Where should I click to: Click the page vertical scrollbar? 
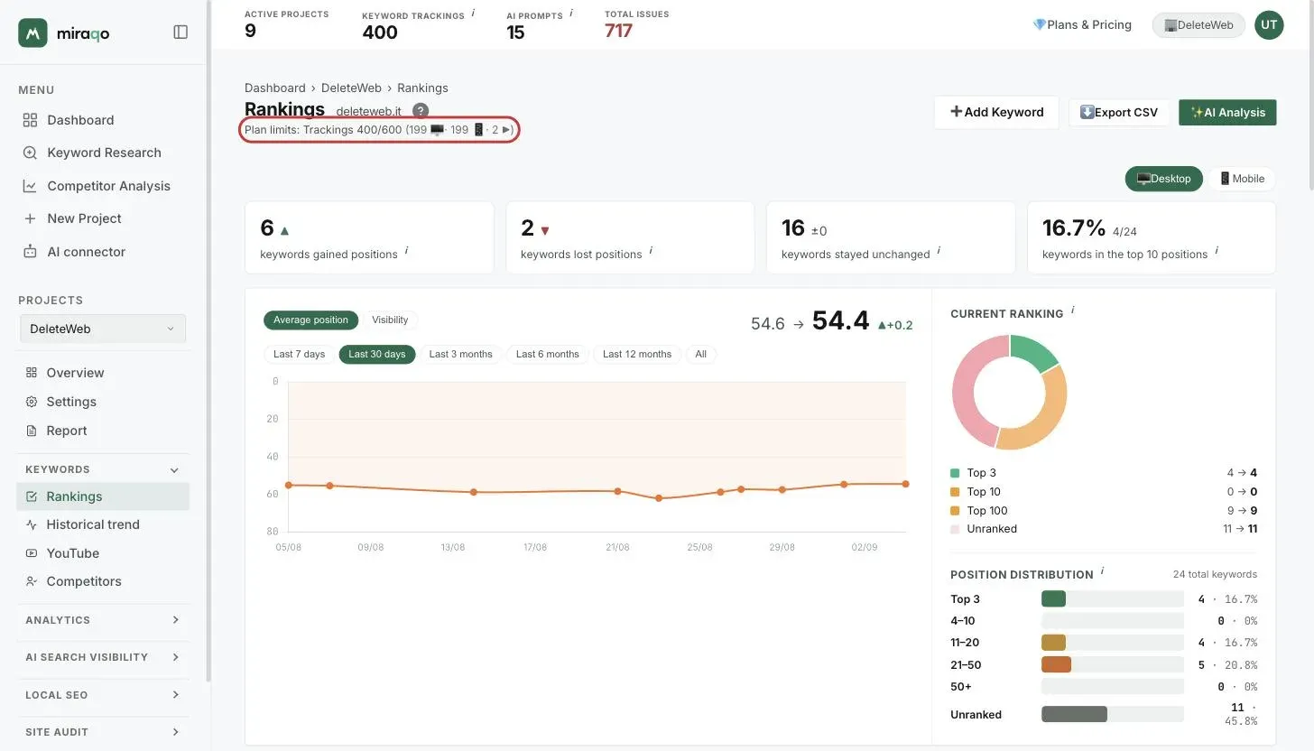1309,95
